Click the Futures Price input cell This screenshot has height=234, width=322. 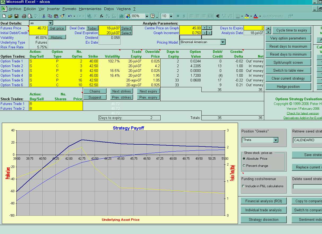pyautogui.click(x=38, y=28)
